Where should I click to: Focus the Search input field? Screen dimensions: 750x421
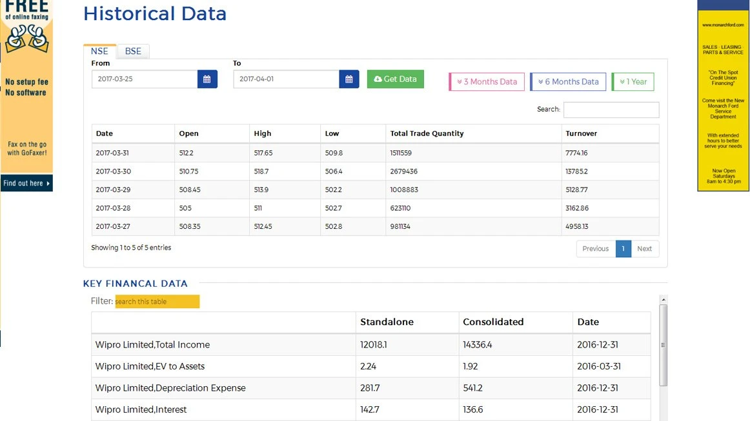[x=611, y=110]
